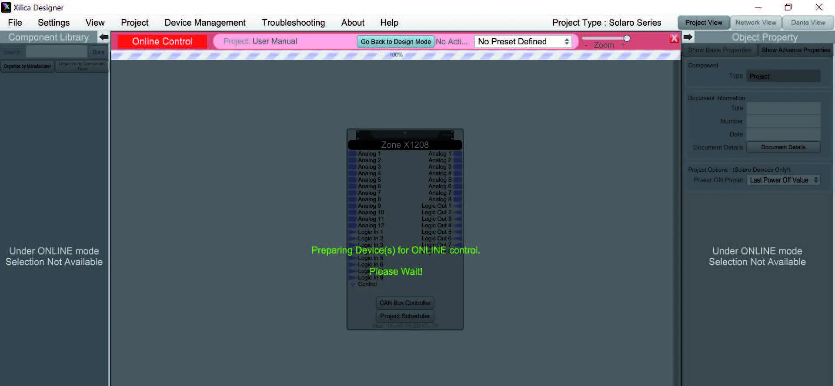Open the Help menu
835x386 pixels.
[389, 23]
